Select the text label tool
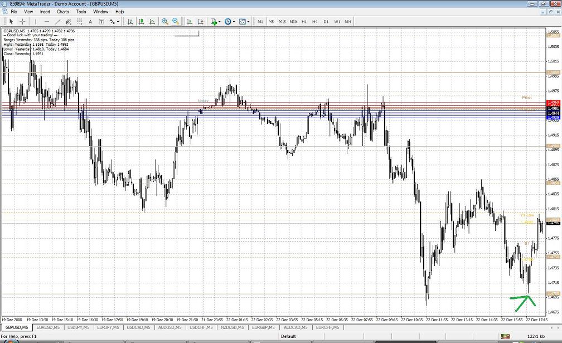Screen dimensions: 562x343 (101, 22)
